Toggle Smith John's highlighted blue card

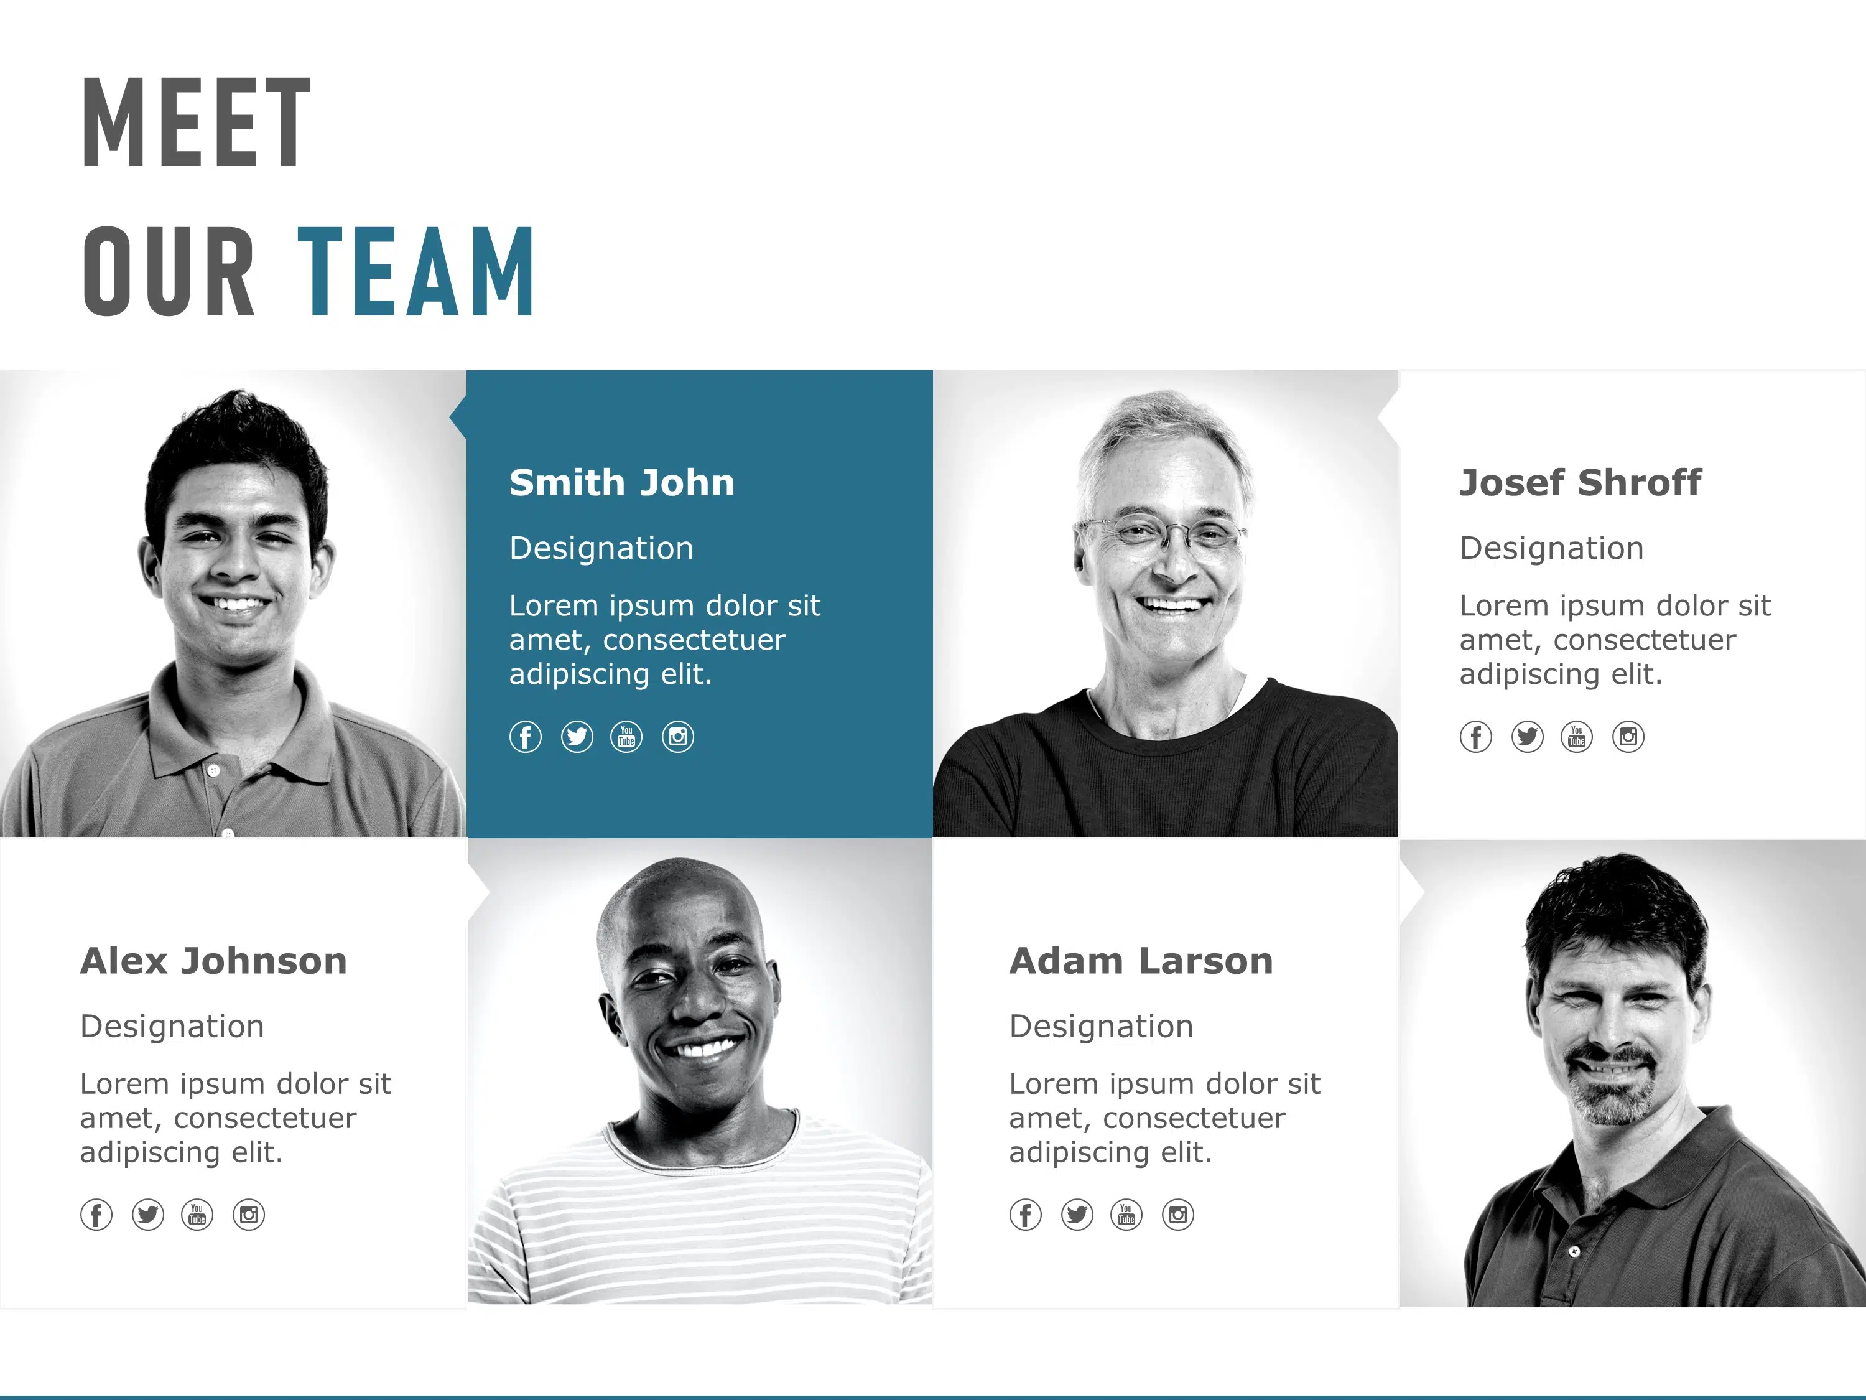[699, 610]
